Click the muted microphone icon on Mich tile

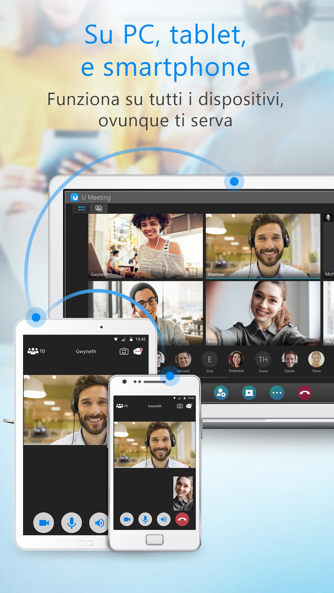pos(328,218)
